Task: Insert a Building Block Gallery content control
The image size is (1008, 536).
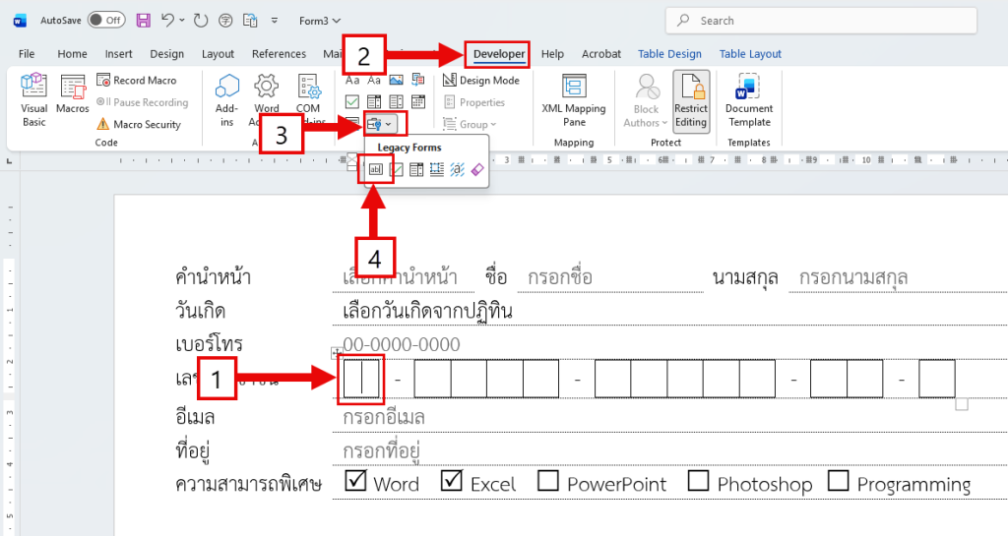Action: coord(417,81)
